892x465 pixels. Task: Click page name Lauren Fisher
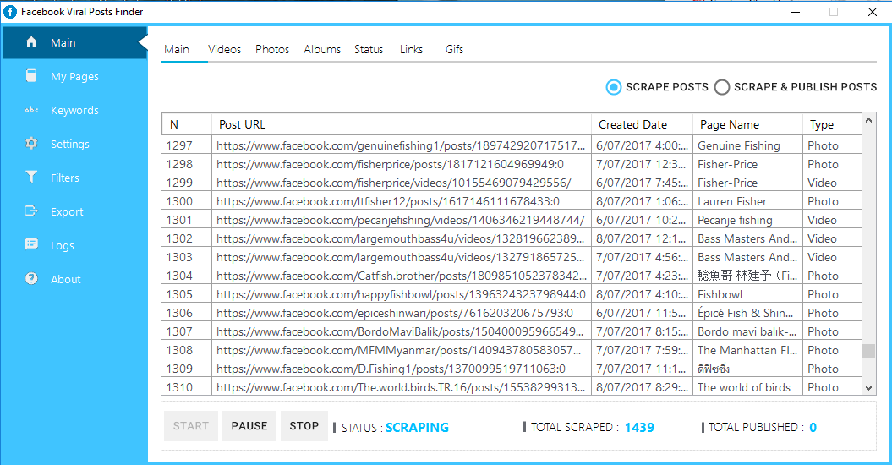(732, 201)
